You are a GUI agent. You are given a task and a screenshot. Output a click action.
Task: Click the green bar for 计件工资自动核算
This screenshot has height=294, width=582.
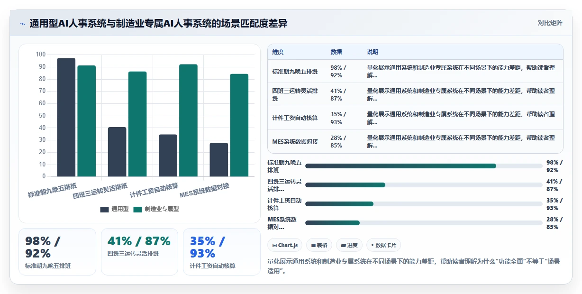click(x=188, y=120)
